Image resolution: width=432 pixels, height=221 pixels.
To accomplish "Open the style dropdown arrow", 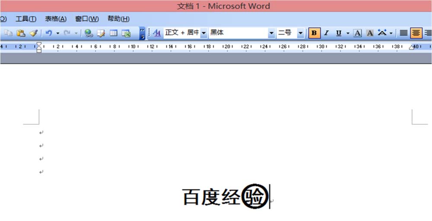I will tap(203, 33).
